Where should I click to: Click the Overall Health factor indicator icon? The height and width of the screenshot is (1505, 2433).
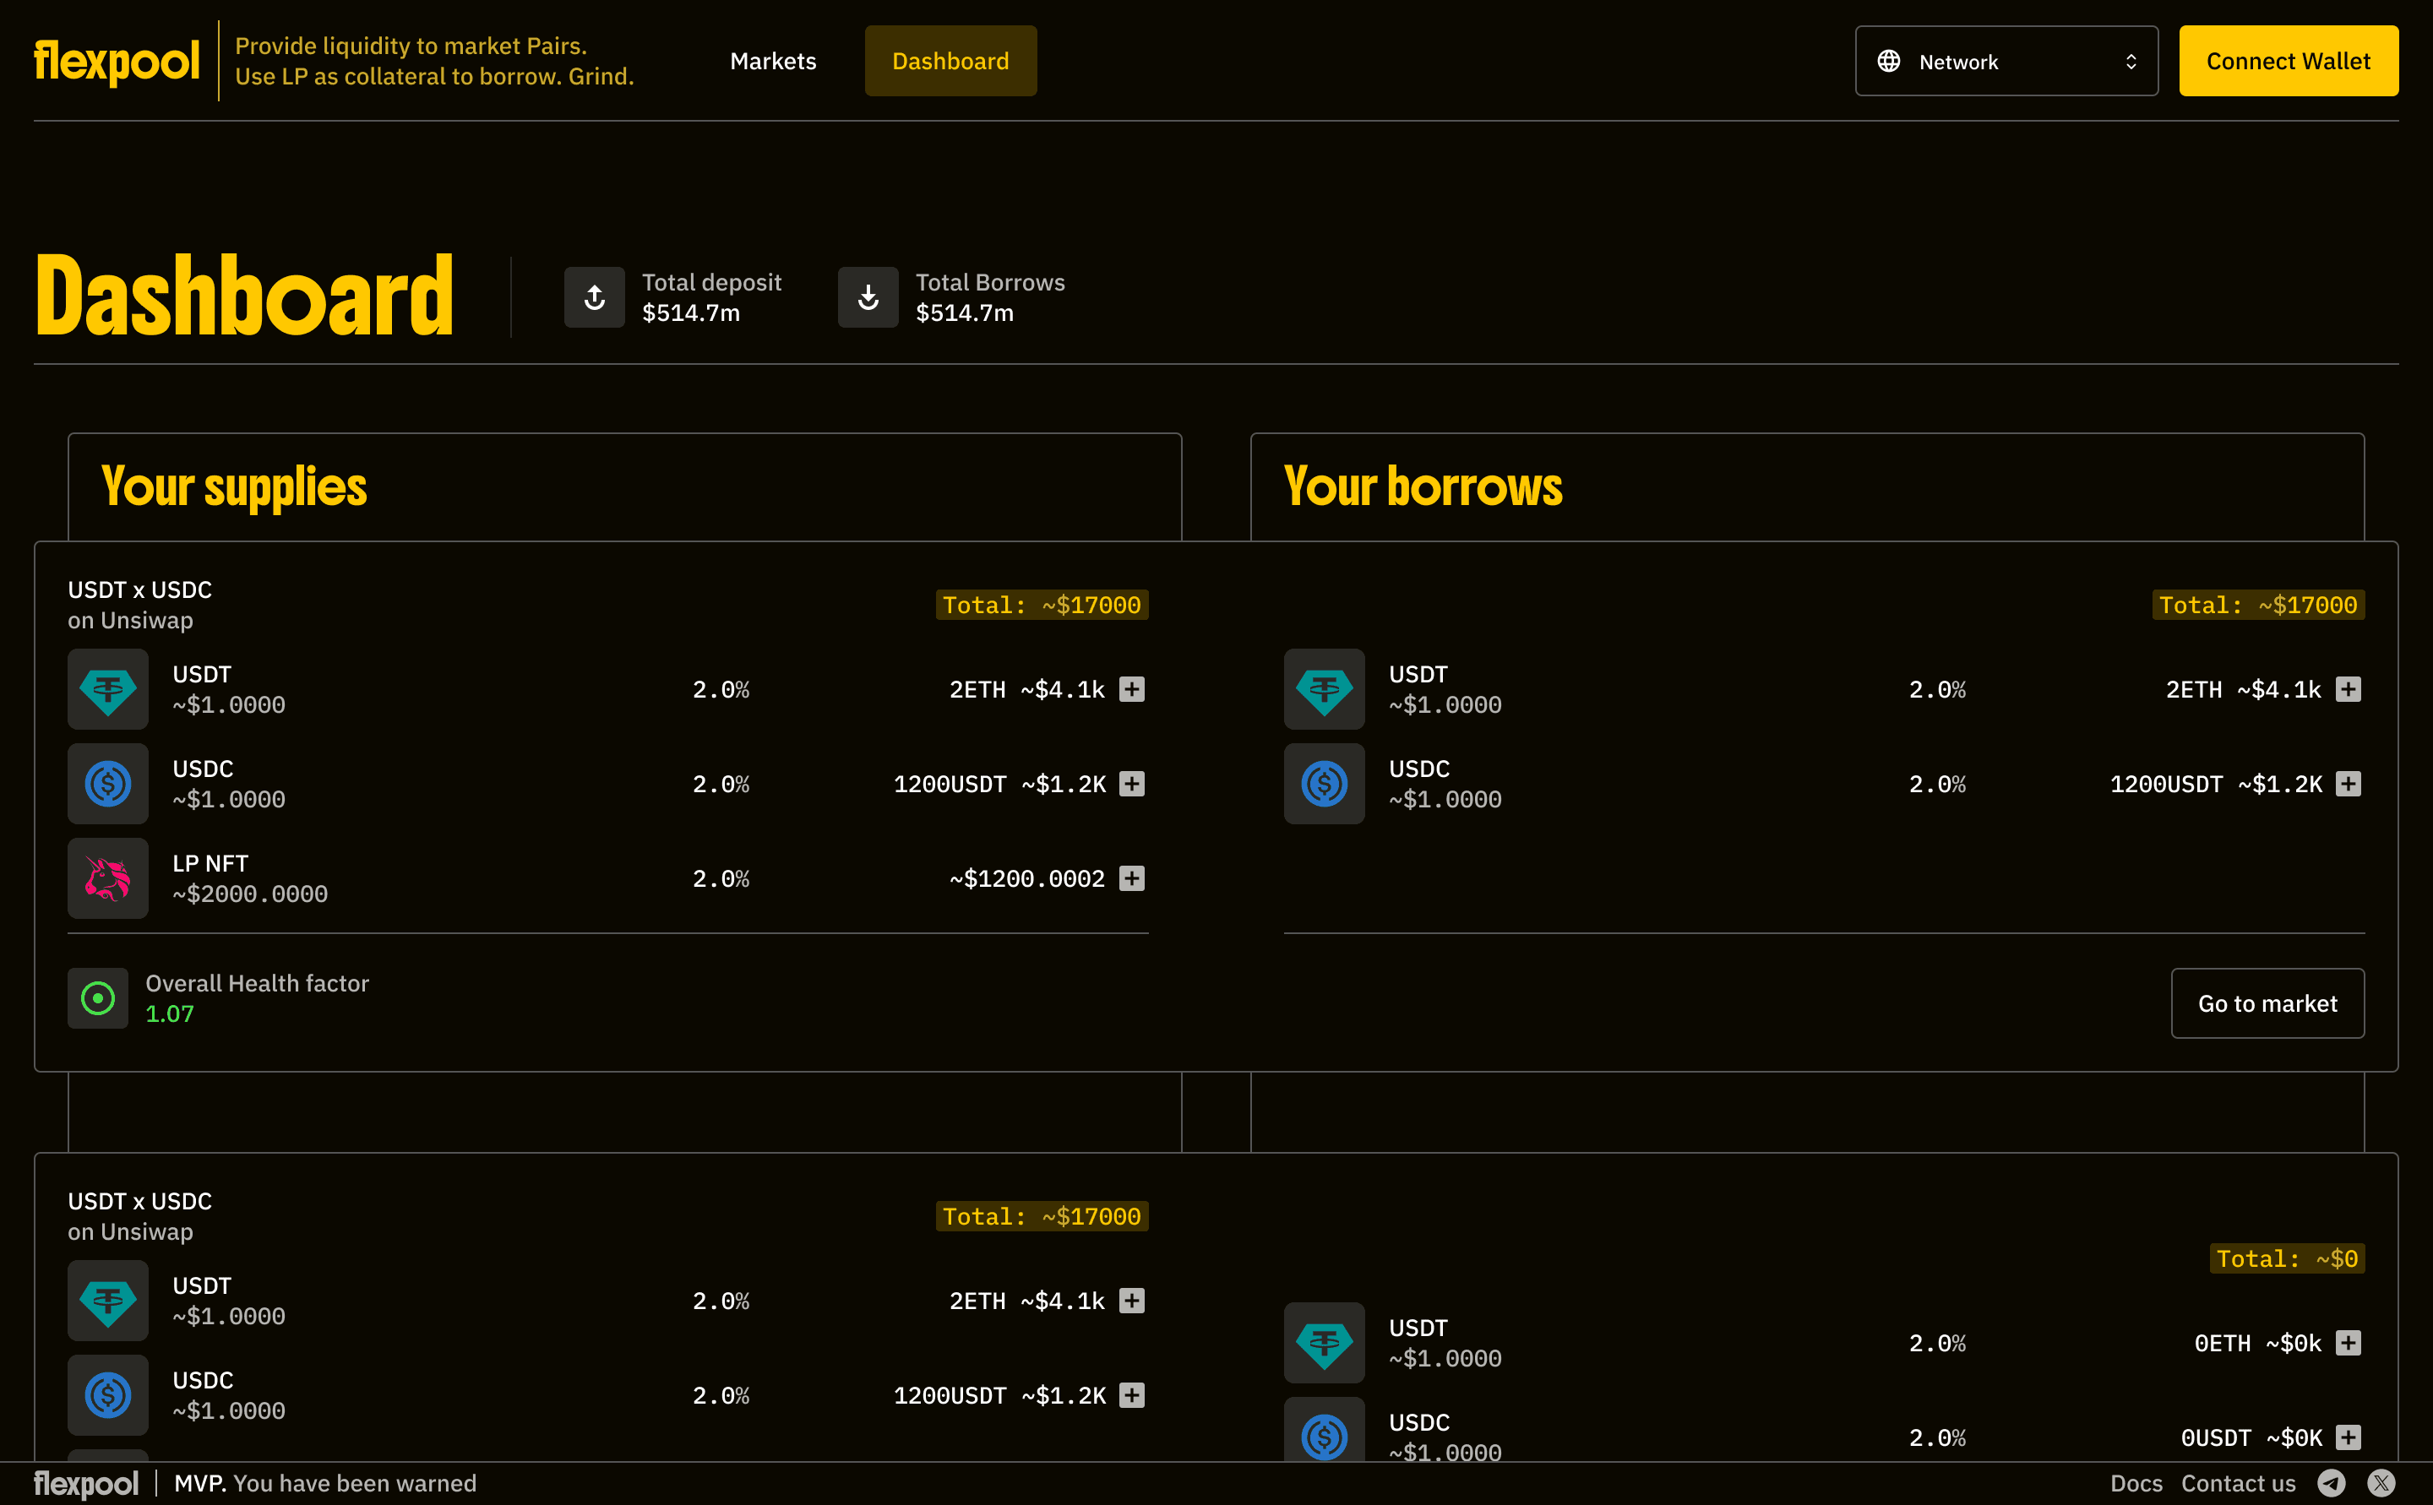point(97,997)
